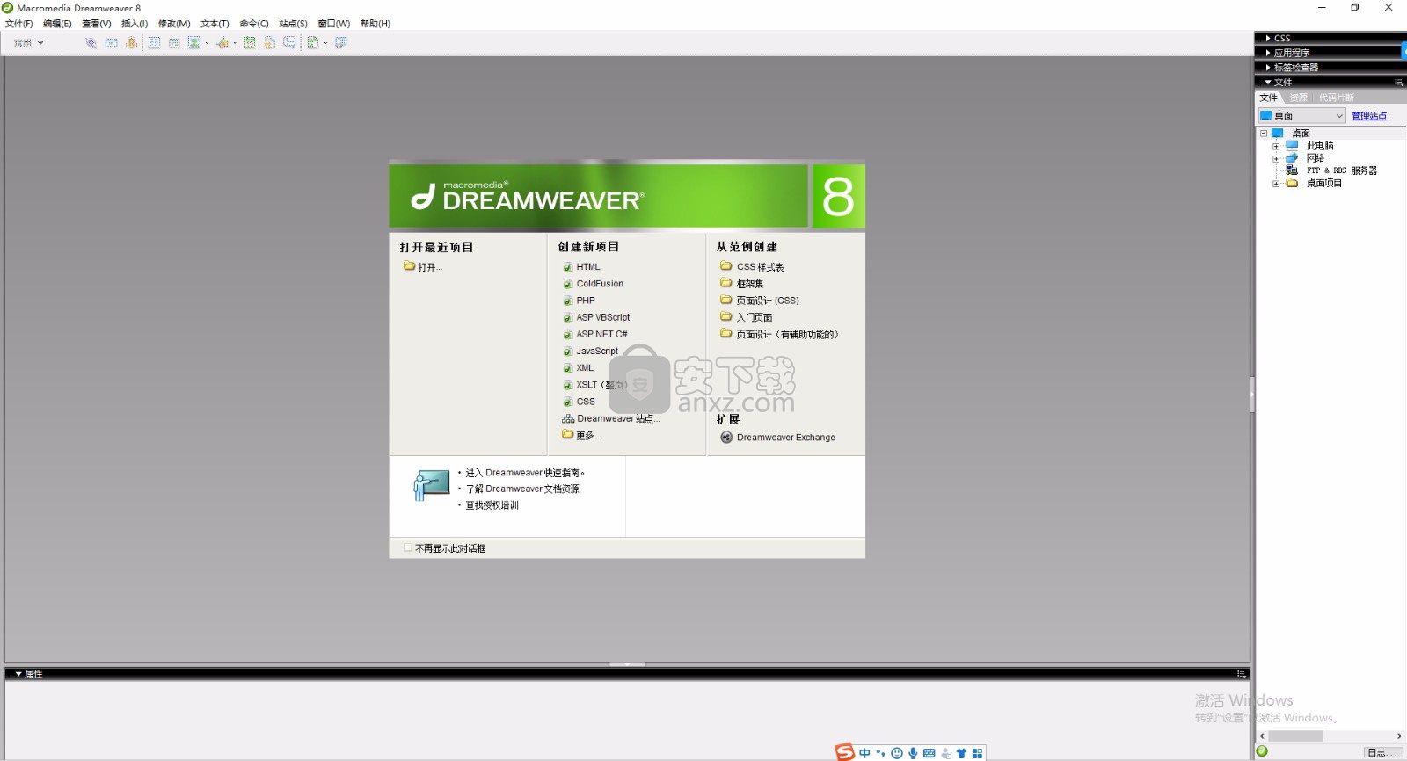The height and width of the screenshot is (761, 1407).
Task: Expand the 网络 tree node
Action: [x=1276, y=159]
